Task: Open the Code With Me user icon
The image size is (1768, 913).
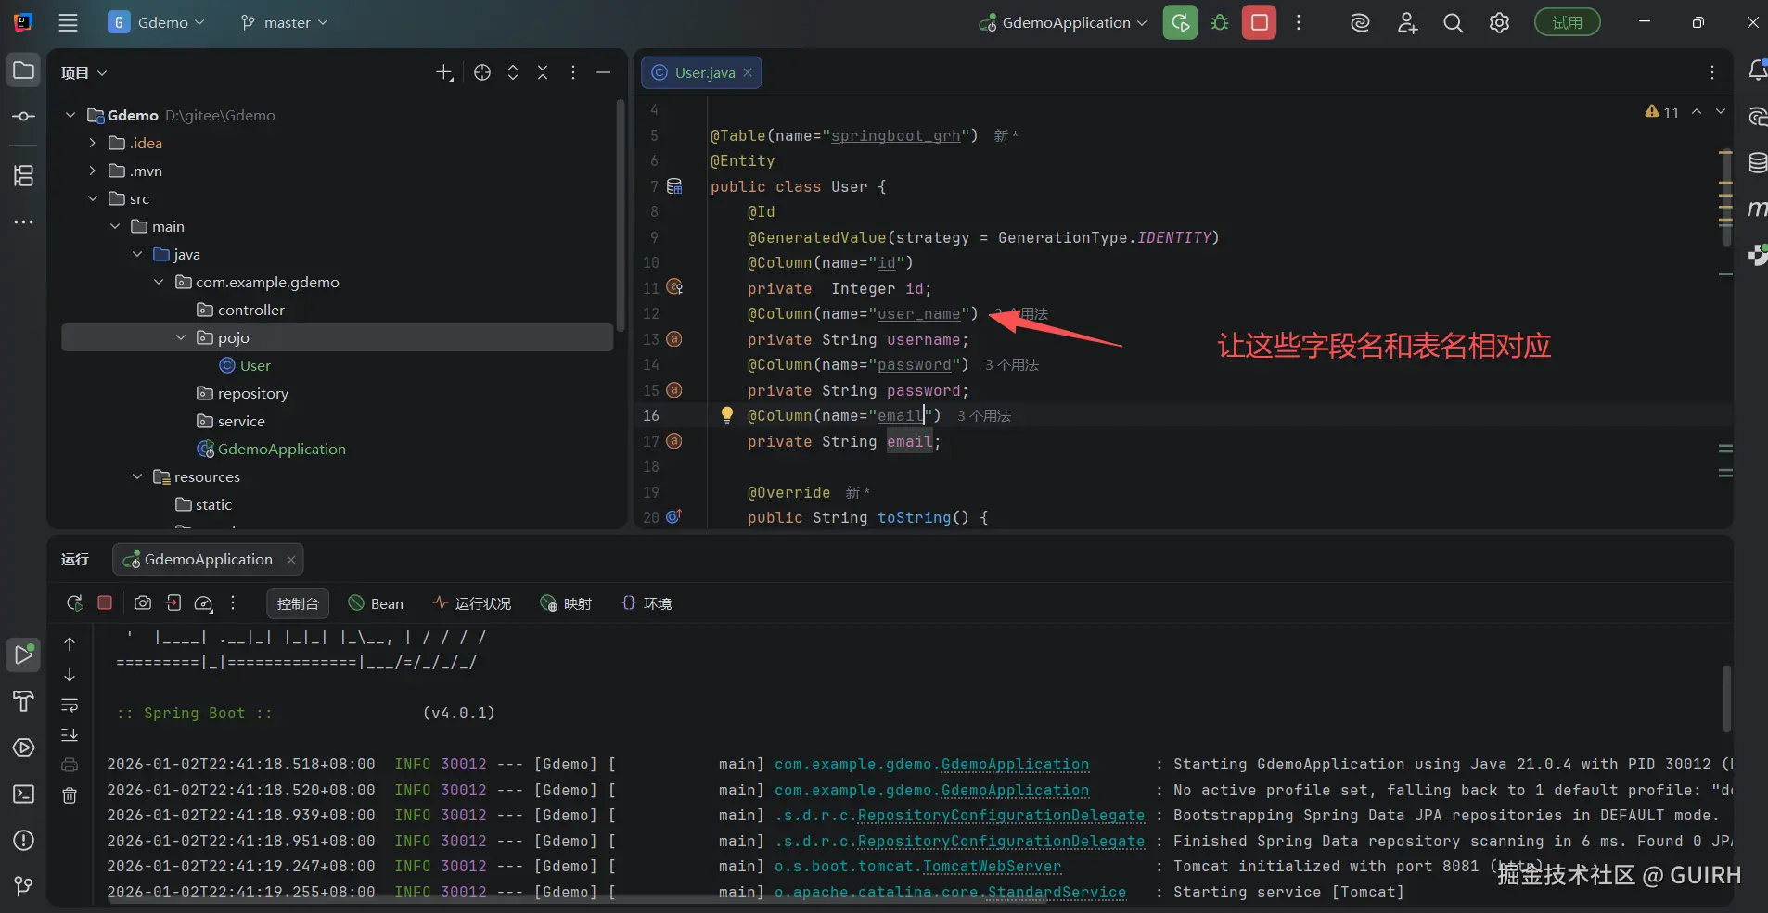Action: (x=1407, y=22)
